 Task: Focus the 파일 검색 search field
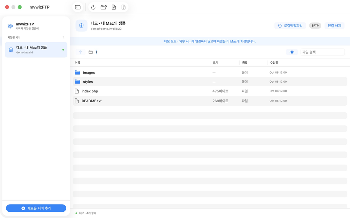(x=323, y=52)
